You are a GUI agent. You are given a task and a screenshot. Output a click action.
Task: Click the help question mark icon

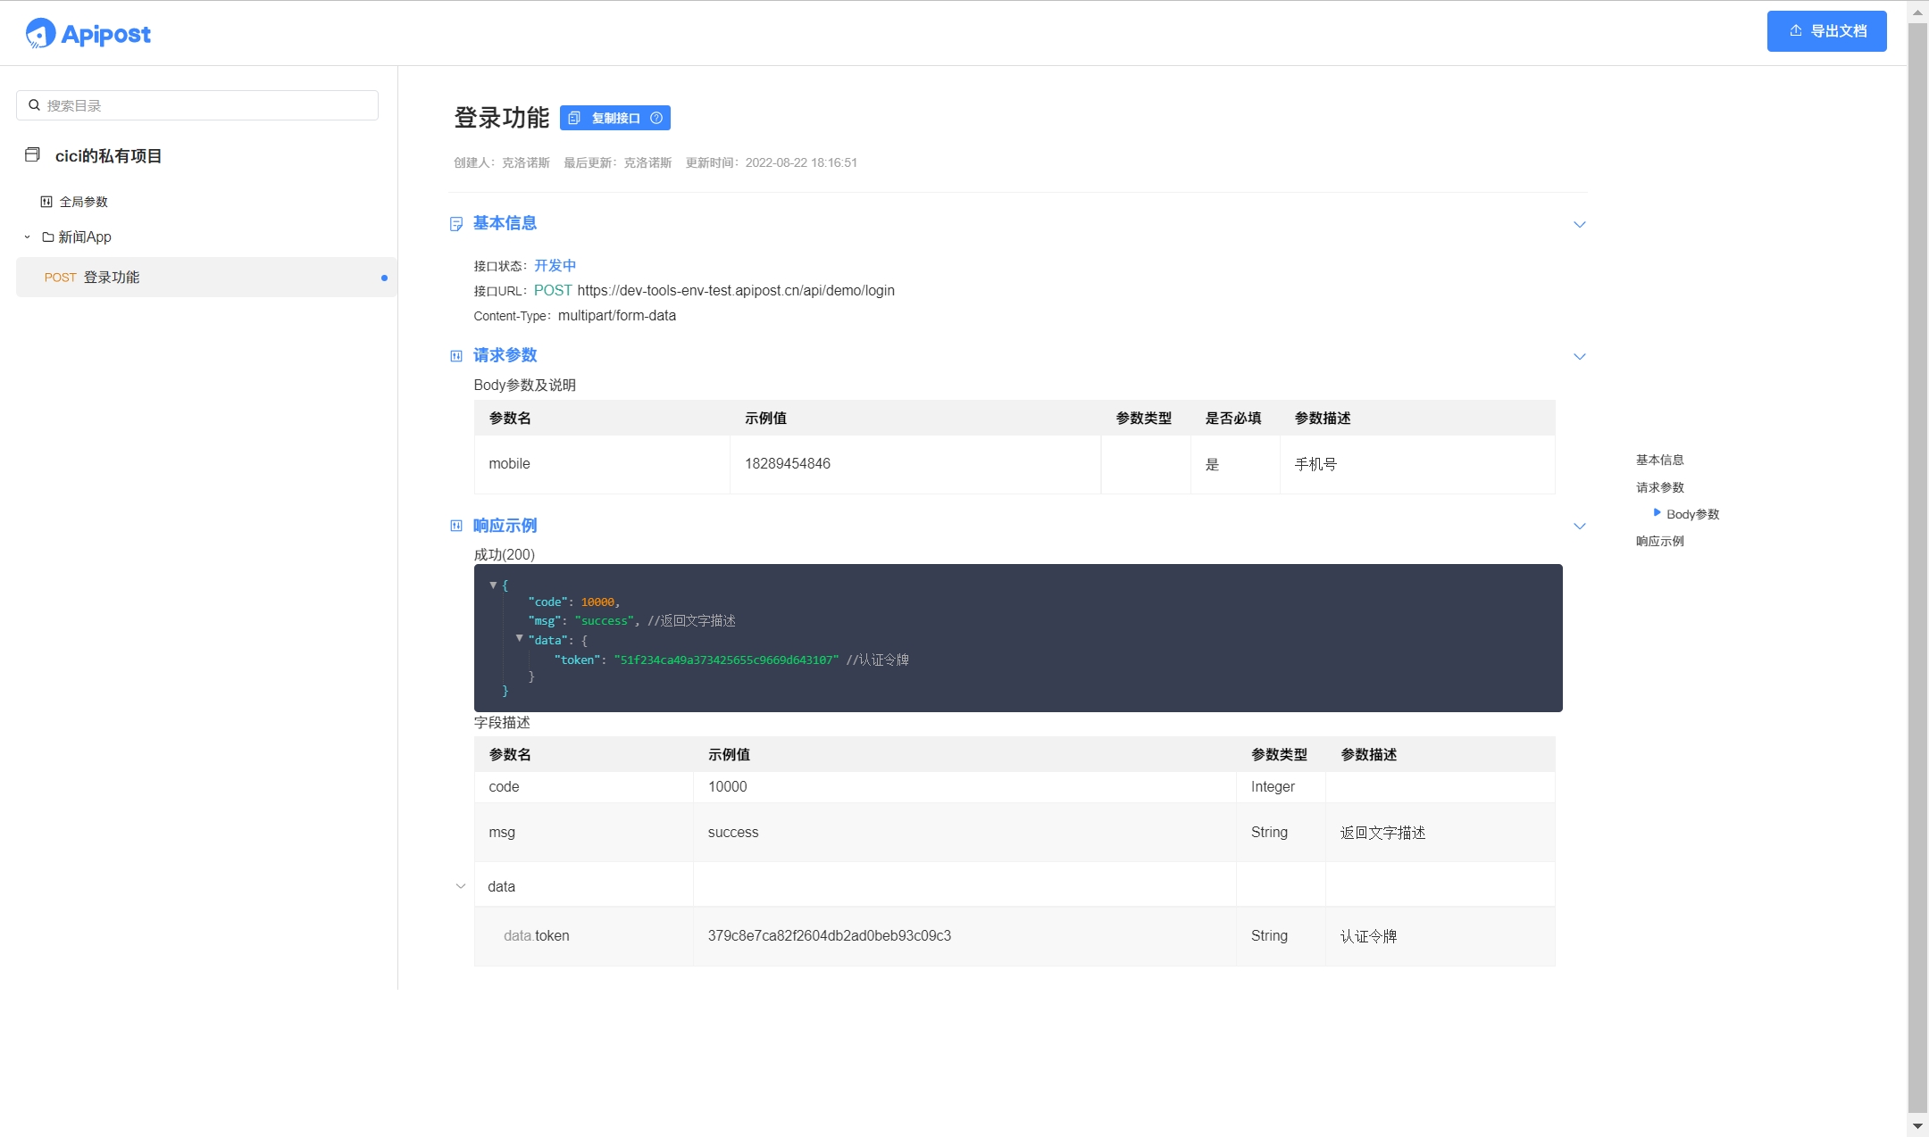point(656,118)
